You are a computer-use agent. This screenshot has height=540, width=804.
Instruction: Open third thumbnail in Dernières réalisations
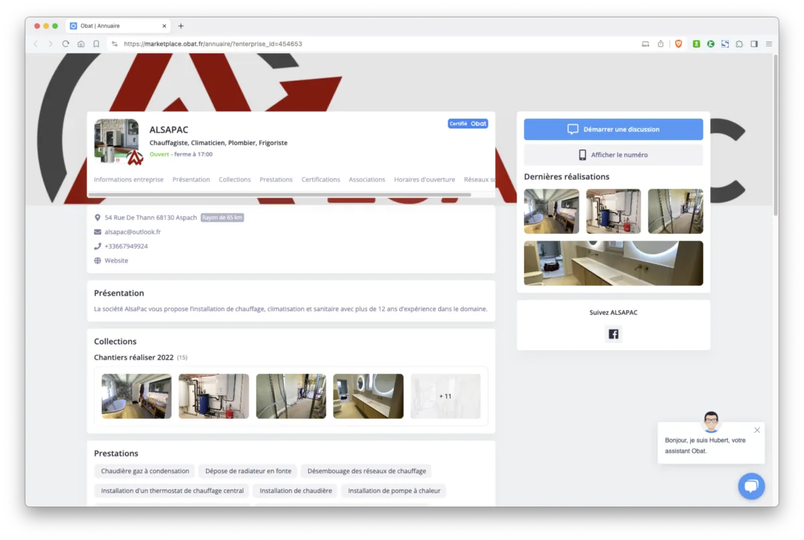point(675,211)
